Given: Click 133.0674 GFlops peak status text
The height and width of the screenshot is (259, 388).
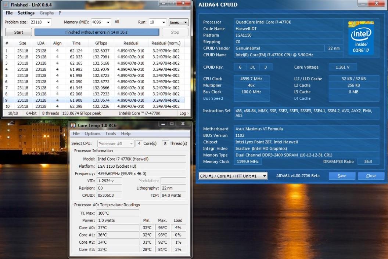Looking at the screenshot, I should click(x=82, y=113).
